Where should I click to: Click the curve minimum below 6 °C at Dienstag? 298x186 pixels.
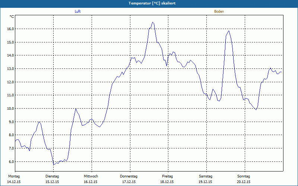[54, 164]
